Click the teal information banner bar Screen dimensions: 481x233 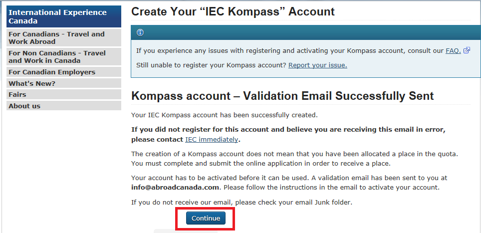pyautogui.click(x=306, y=33)
